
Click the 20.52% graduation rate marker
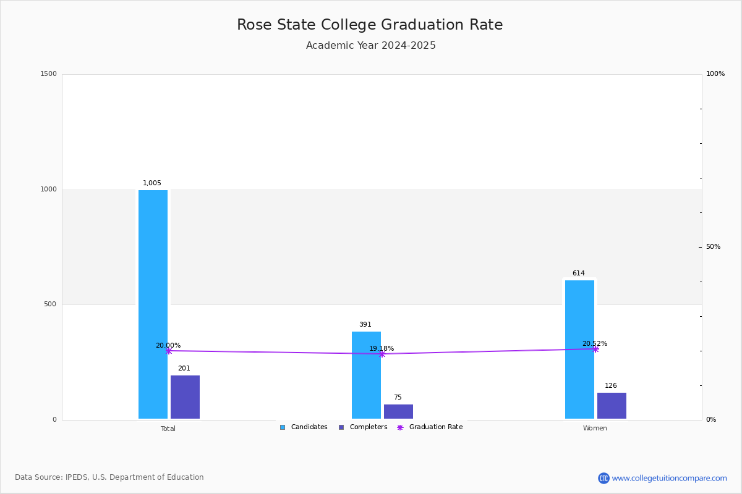tap(595, 349)
